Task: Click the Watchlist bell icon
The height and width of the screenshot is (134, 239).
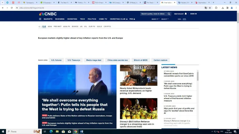Action: (185, 14)
